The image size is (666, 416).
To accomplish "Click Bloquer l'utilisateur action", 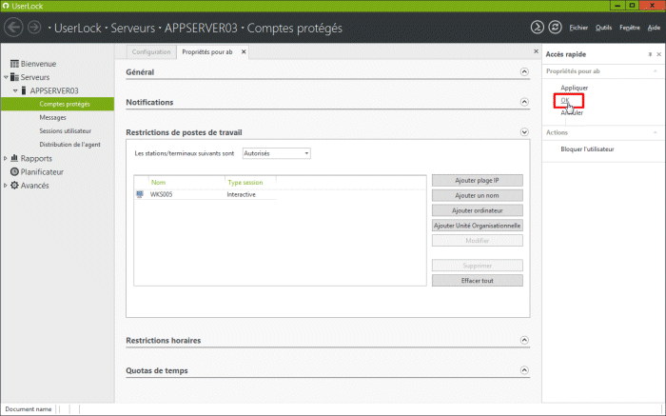I will 587,149.
